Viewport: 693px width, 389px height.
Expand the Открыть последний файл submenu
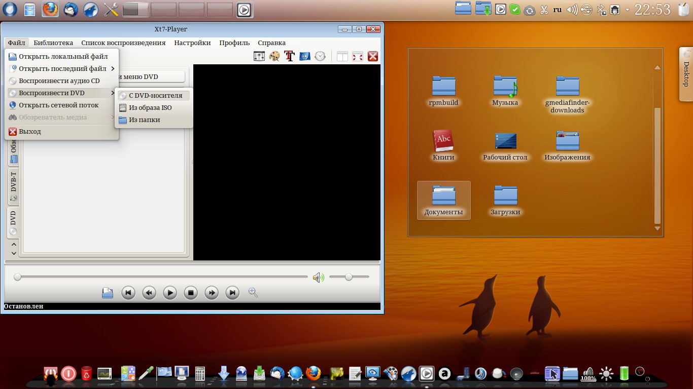point(62,69)
